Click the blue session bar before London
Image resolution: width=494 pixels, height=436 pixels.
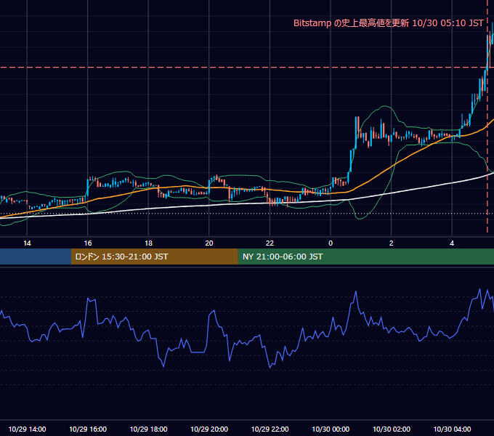(36, 257)
